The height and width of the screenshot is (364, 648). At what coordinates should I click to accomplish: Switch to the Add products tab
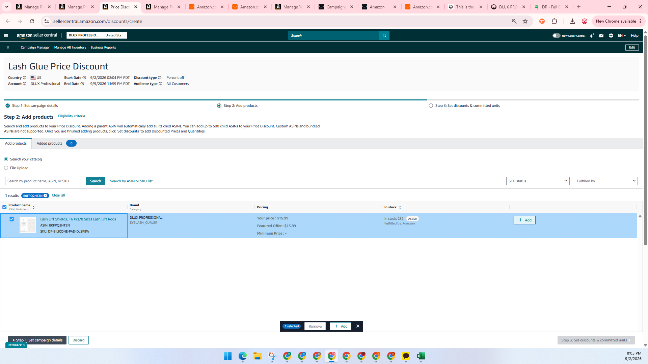tap(16, 143)
